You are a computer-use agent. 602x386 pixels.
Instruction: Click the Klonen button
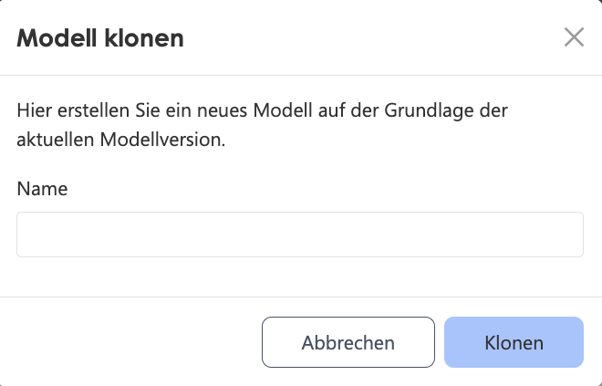514,342
